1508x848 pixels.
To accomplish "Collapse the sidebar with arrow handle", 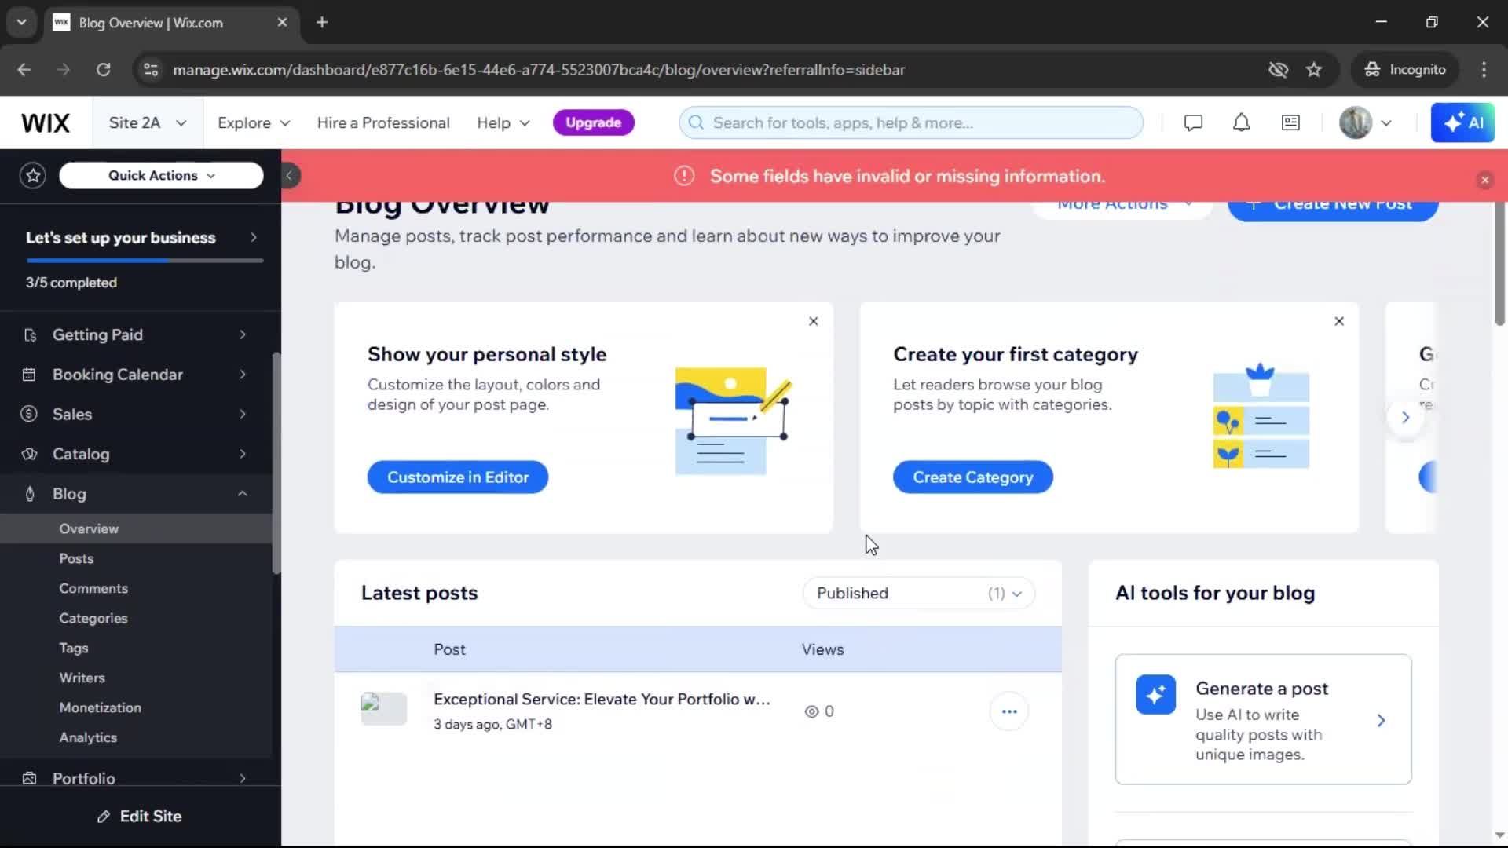I will [x=289, y=175].
